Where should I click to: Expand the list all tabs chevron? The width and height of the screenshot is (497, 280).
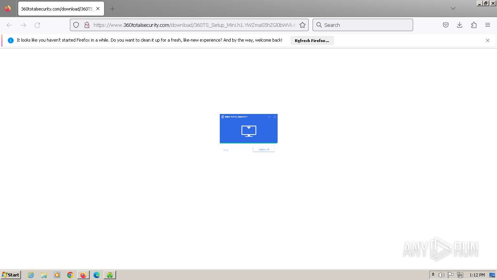pyautogui.click(x=453, y=9)
